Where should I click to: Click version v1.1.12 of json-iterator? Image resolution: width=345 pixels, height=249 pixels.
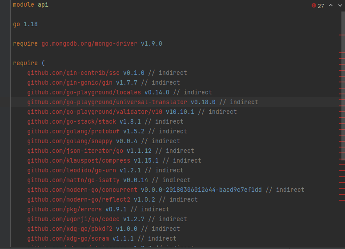[139, 151]
